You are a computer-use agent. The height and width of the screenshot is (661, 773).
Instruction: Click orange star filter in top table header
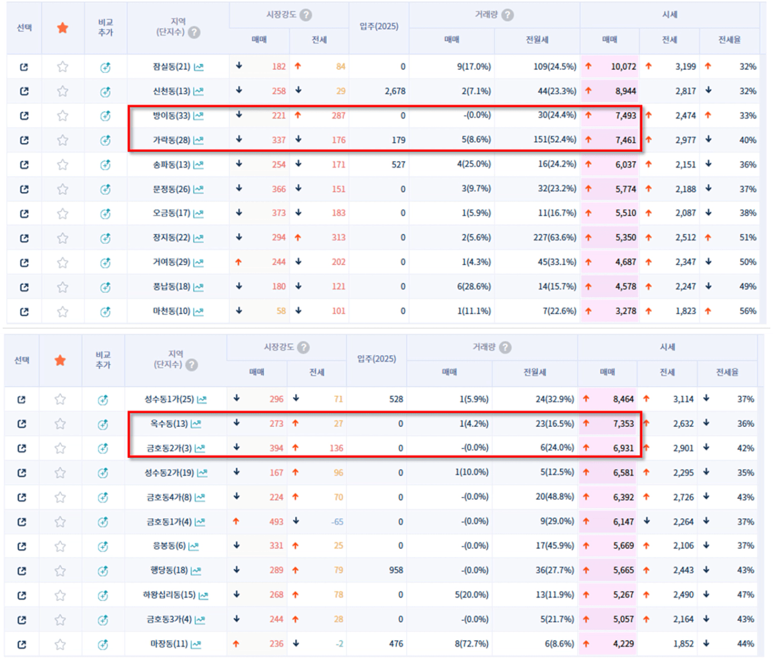pos(62,28)
